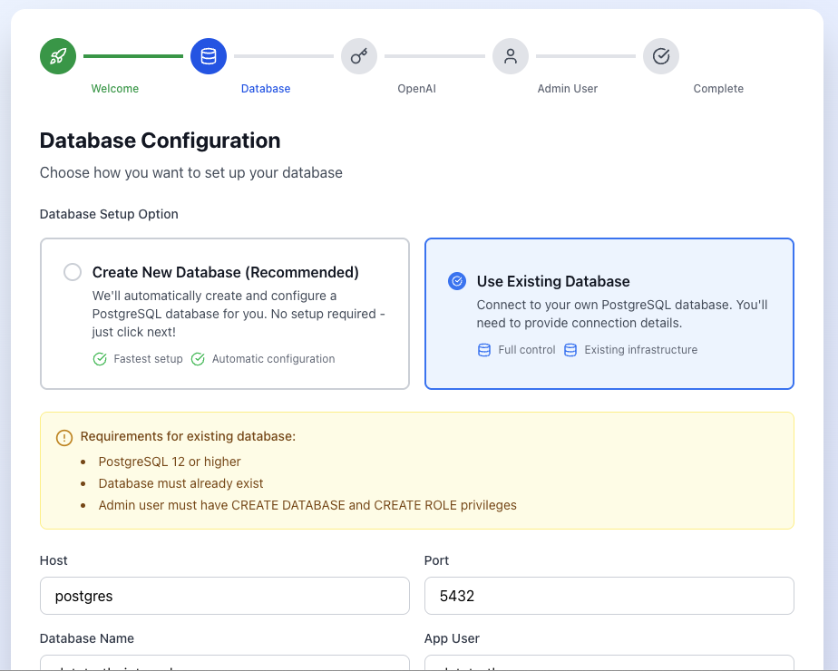Focus the Port input field
This screenshot has height=671, width=838.
point(609,596)
